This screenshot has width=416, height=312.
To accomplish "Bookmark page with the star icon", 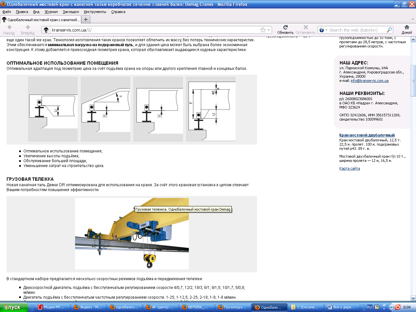I will [x=263, y=30].
